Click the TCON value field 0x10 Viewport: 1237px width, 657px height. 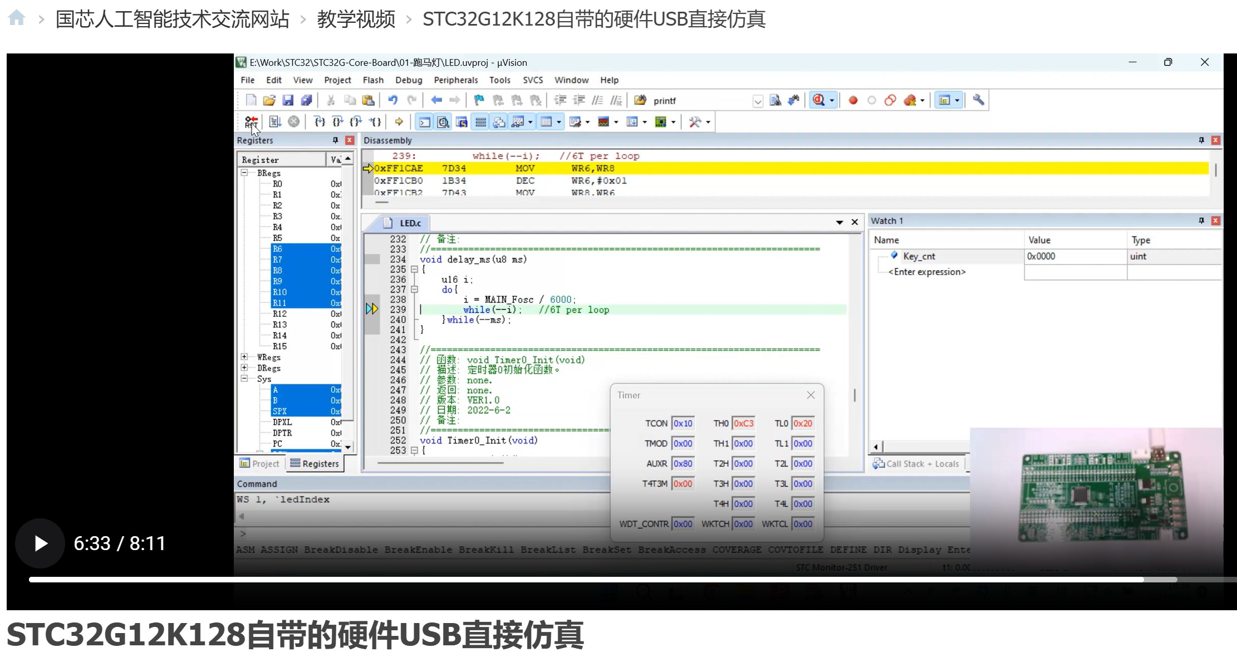pos(683,423)
